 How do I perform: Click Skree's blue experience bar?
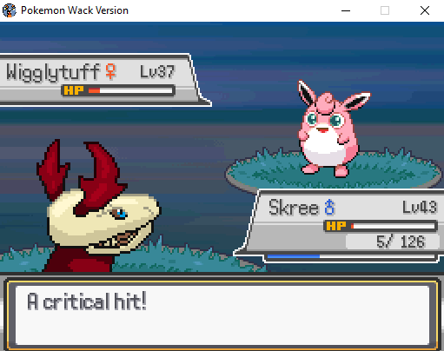351,256
